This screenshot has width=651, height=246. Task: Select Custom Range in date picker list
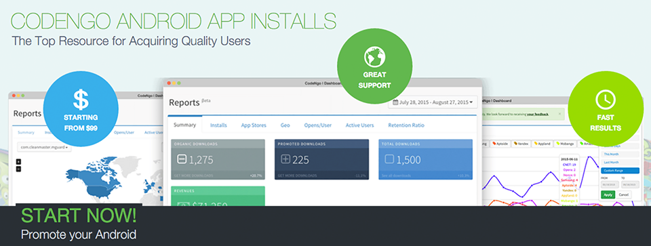pos(620,171)
